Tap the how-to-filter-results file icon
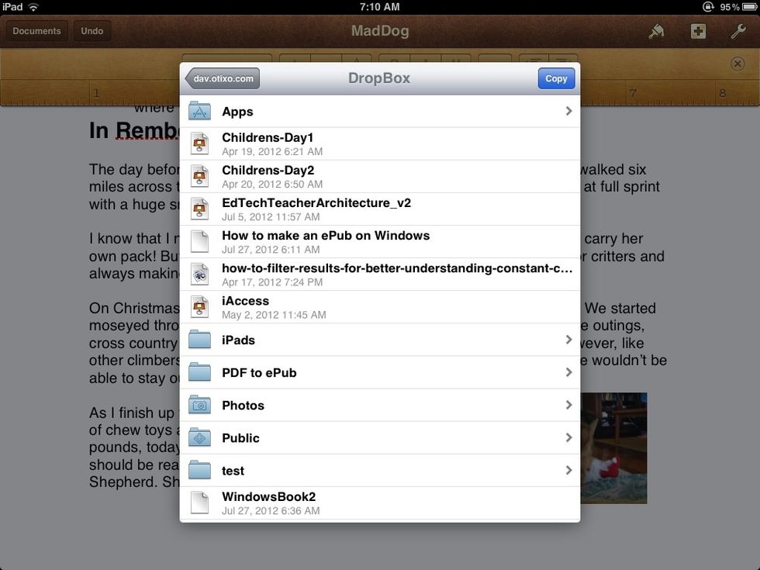Viewport: 760px width, 570px height. point(200,275)
